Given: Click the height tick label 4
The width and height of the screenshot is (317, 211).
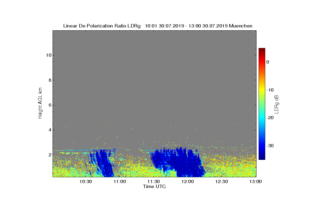Looking at the screenshot, I should tap(50, 130).
